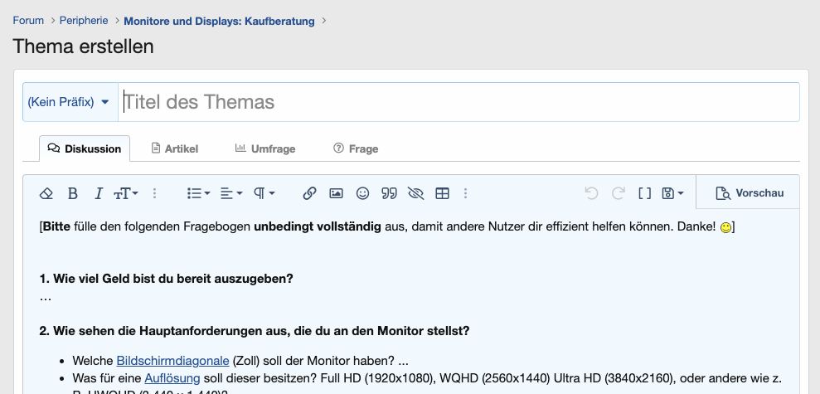Open Peripherie breadcrumb link
Image resolution: width=820 pixels, height=394 pixels.
click(x=84, y=21)
